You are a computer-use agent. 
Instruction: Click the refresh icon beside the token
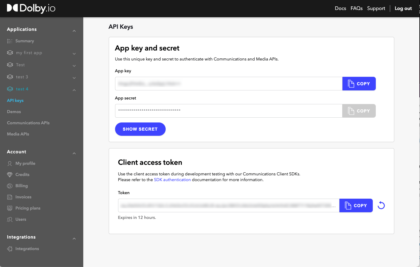(x=381, y=205)
